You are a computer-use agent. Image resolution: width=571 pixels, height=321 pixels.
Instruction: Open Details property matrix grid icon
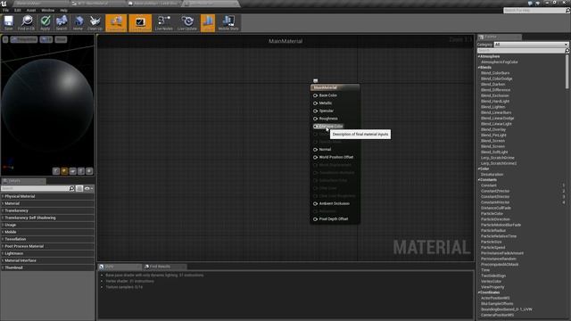pyautogui.click(x=79, y=188)
